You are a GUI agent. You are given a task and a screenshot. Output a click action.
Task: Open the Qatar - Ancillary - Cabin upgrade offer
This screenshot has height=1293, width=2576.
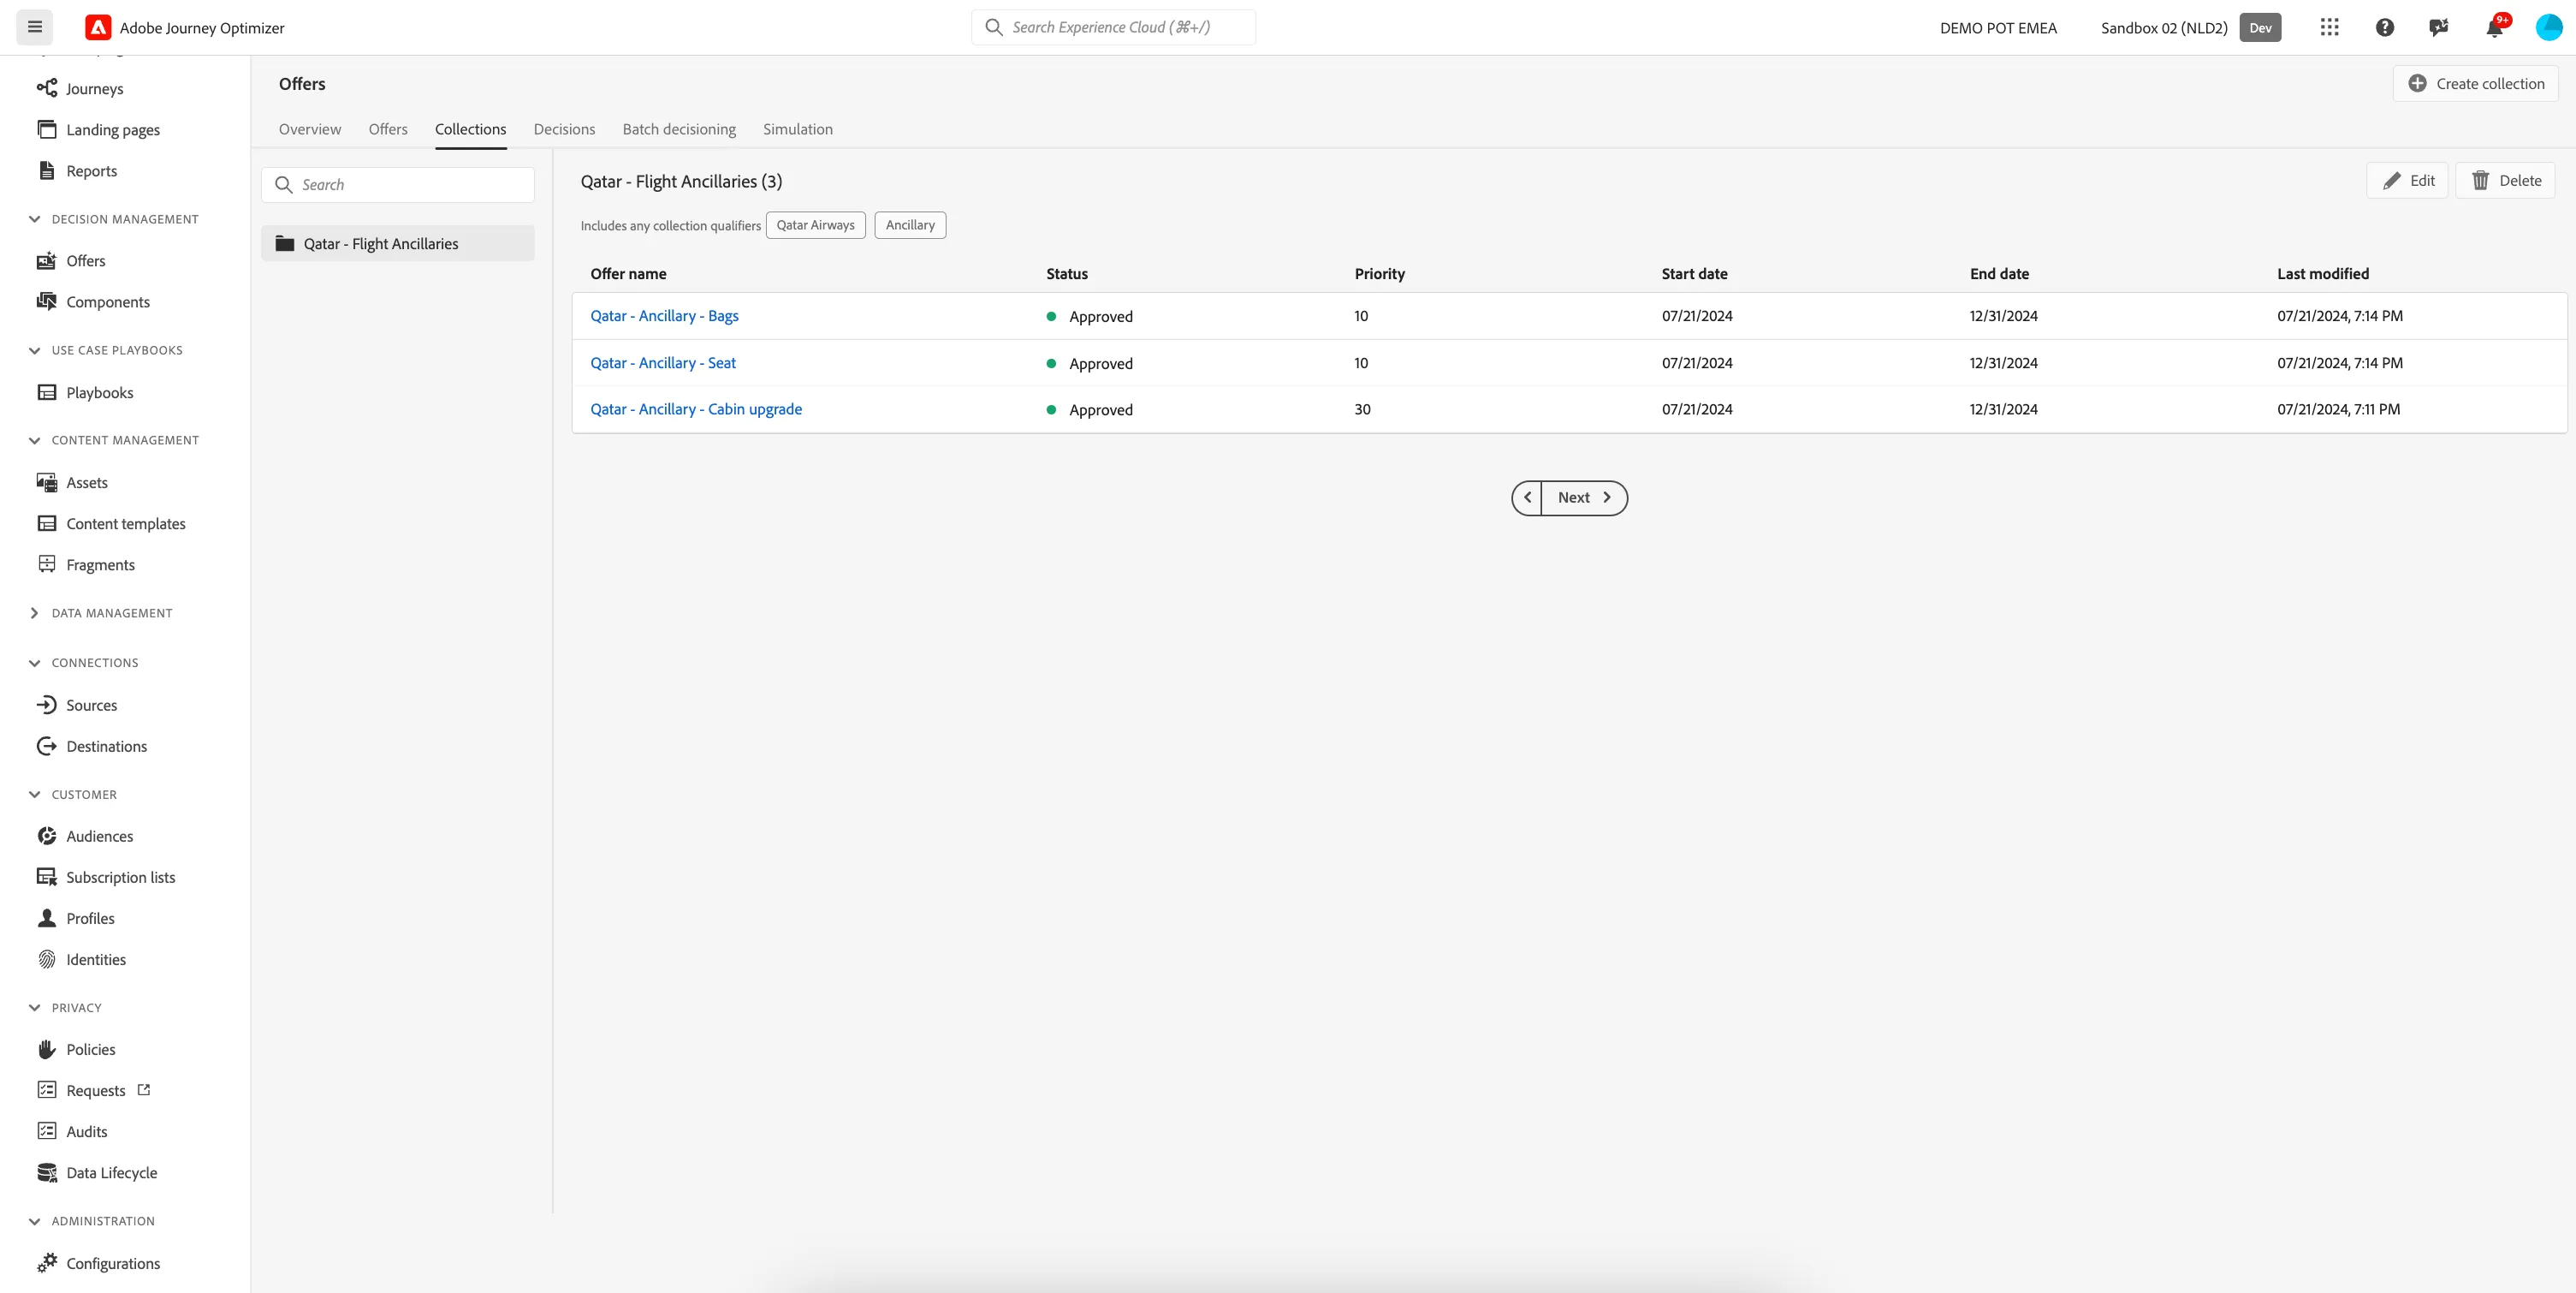(696, 408)
